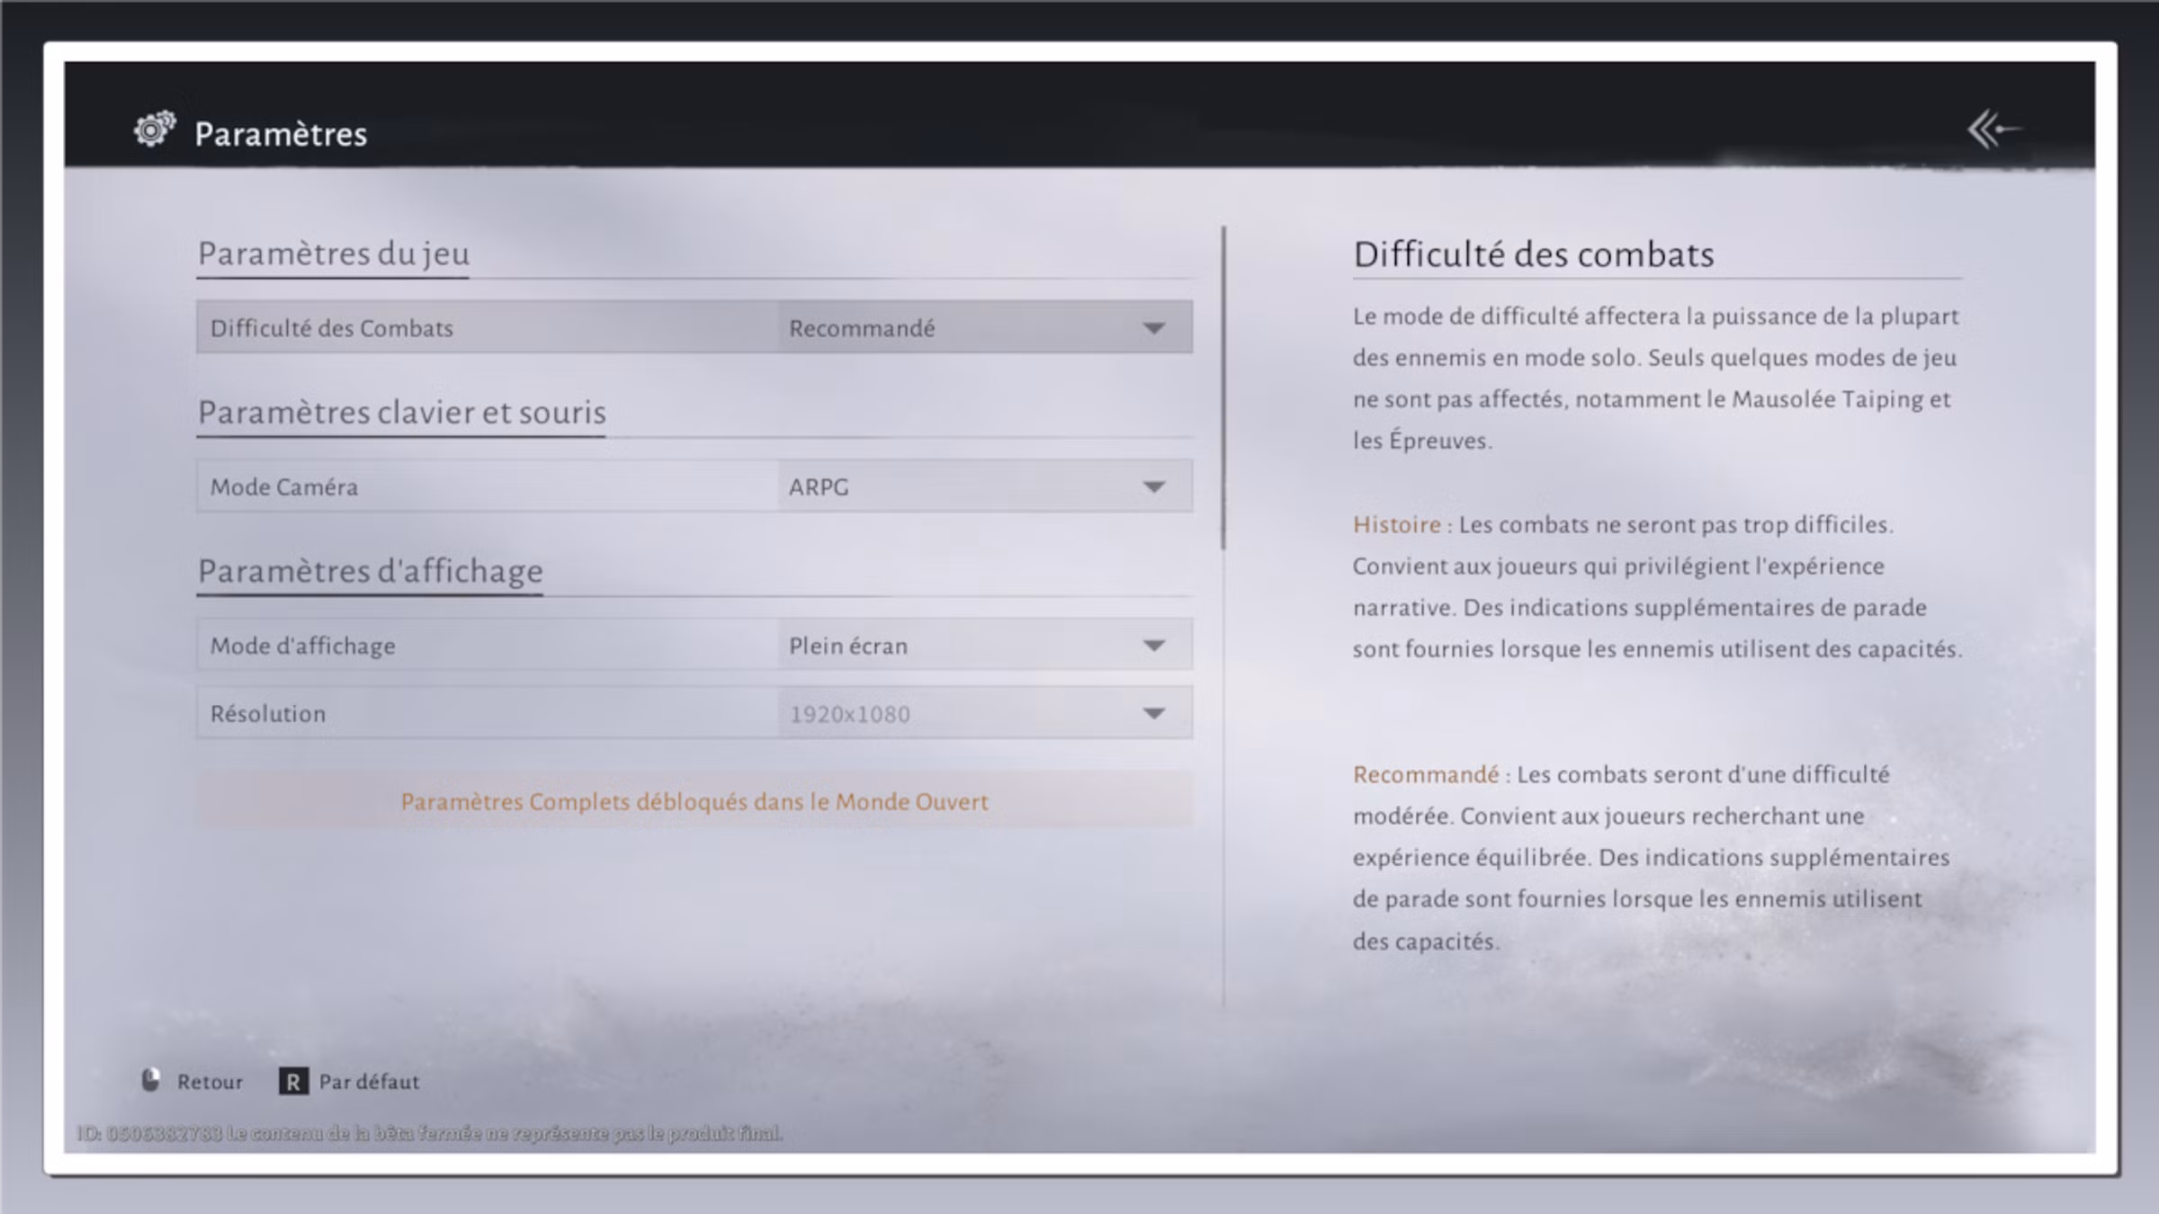Screen dimensions: 2159x1214
Task: Select the Paramètres d'affichage section header
Action: [371, 570]
